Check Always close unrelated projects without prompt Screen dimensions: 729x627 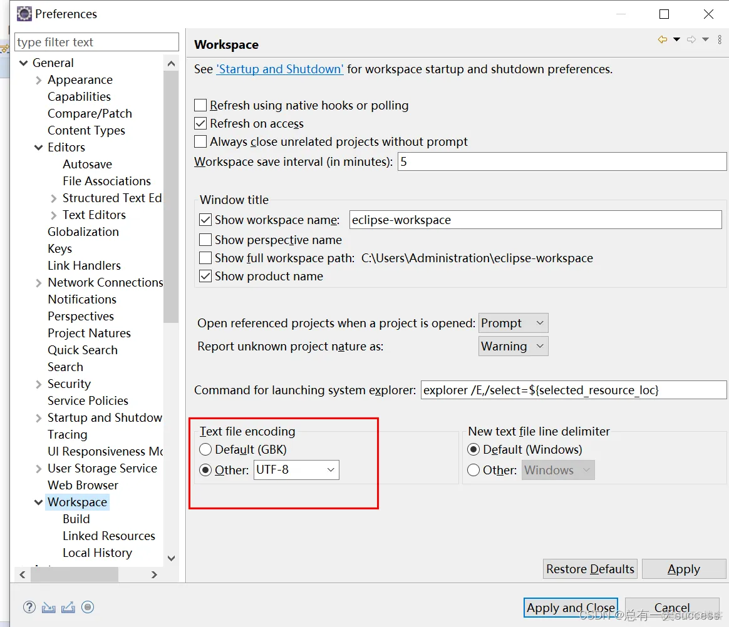point(200,141)
